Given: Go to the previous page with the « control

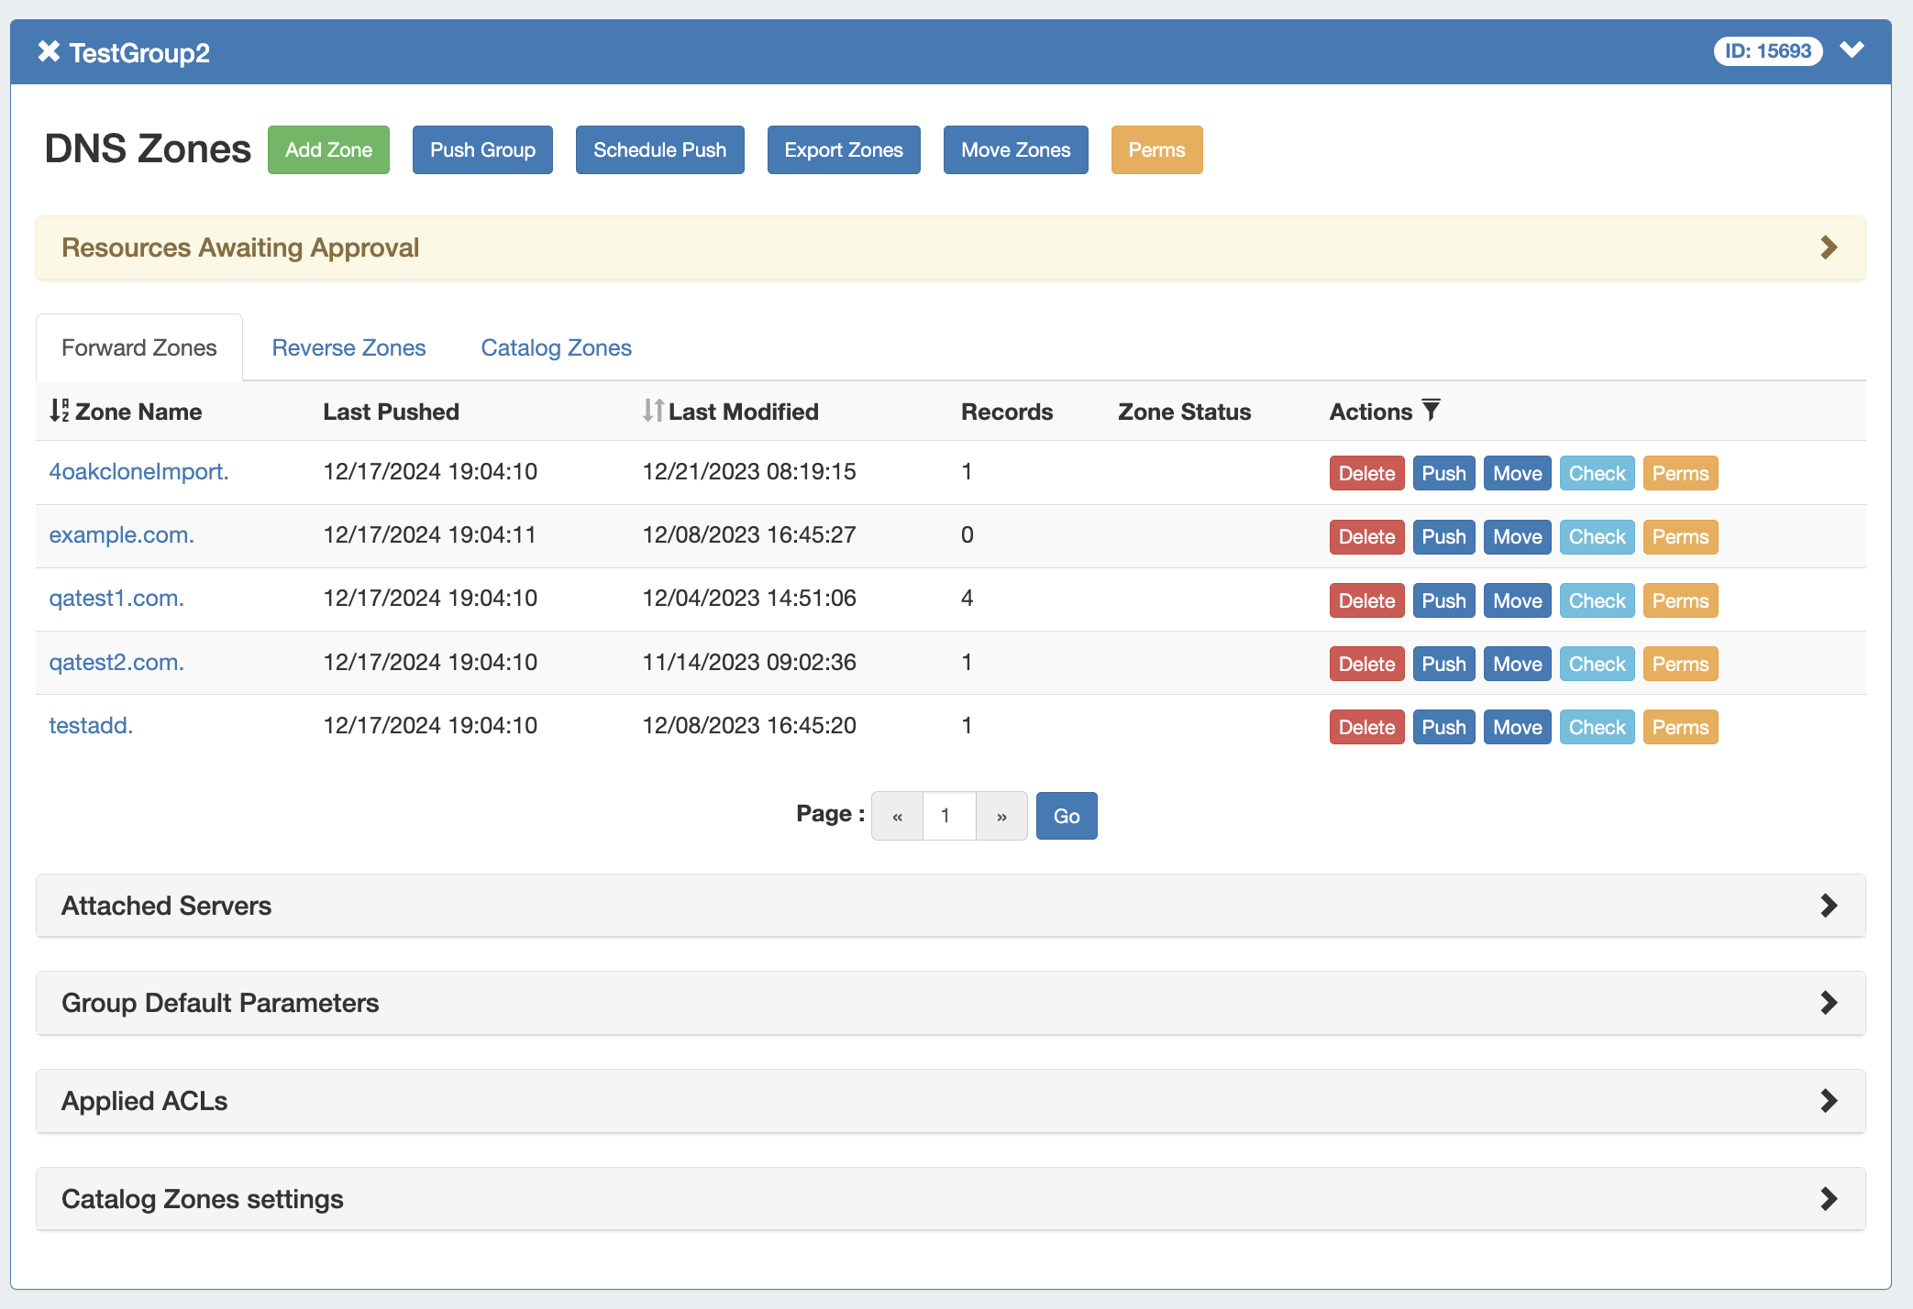Looking at the screenshot, I should point(896,815).
